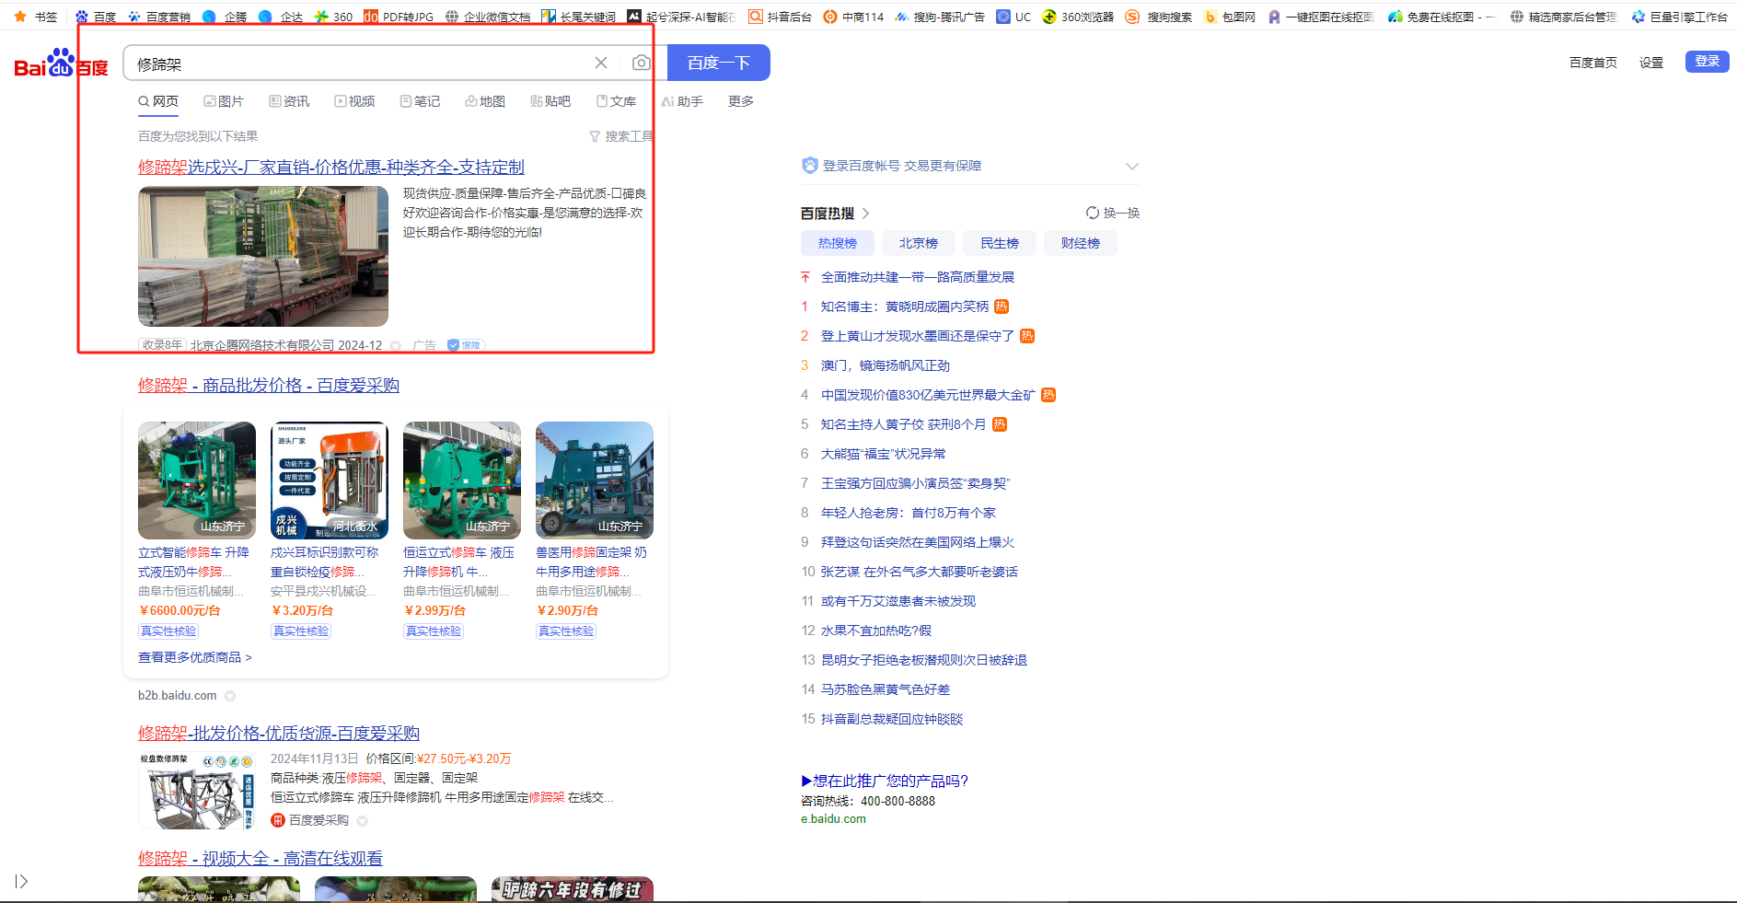Open hot topic 年轻人抢老房：首付8万有个家
The image size is (1737, 903).
point(909,513)
